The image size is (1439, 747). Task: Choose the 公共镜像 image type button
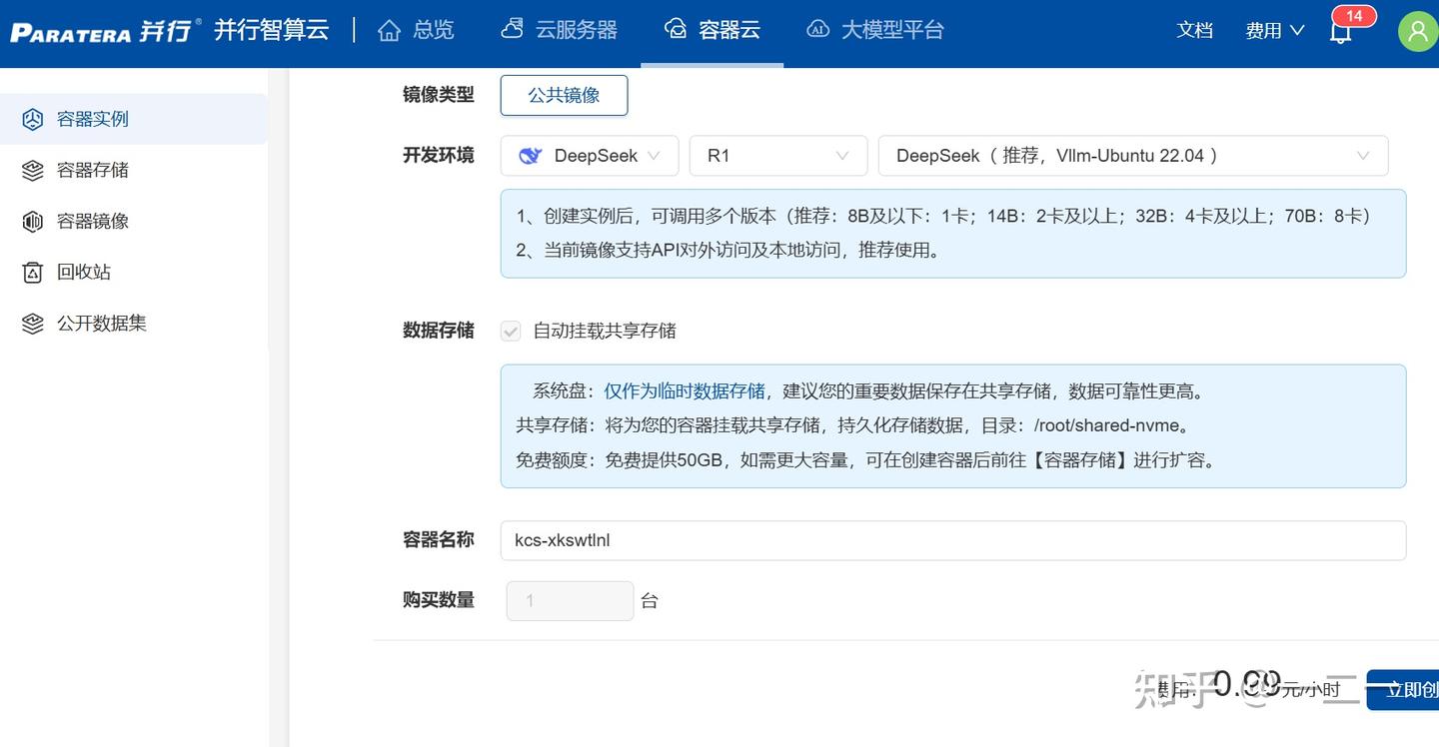coord(565,95)
